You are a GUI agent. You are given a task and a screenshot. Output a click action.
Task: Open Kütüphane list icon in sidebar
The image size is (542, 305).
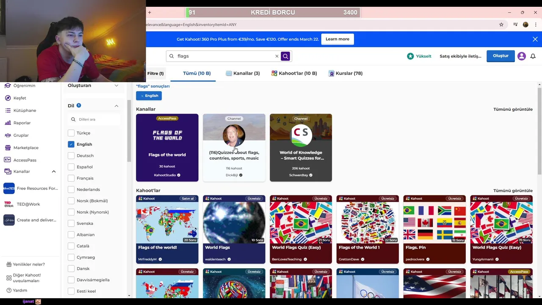click(20, 110)
